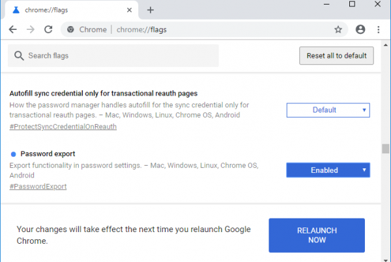Click the Relaunch Now button
The height and width of the screenshot is (262, 391).
[x=317, y=235]
